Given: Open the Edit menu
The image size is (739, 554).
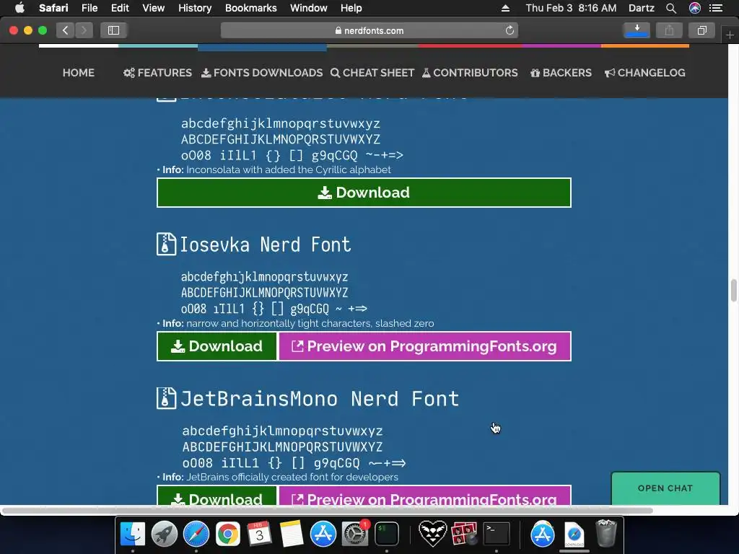Looking at the screenshot, I should pyautogui.click(x=120, y=8).
